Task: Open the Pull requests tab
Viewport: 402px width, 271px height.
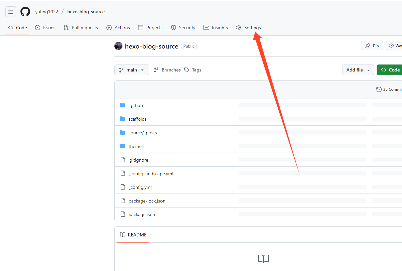Action: click(81, 28)
